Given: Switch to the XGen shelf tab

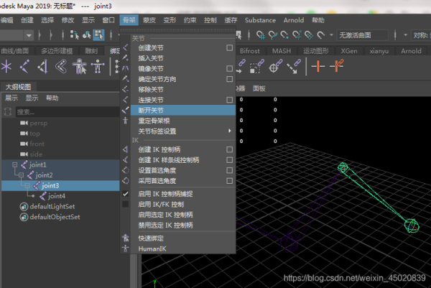Looking at the screenshot, I should pos(349,51).
